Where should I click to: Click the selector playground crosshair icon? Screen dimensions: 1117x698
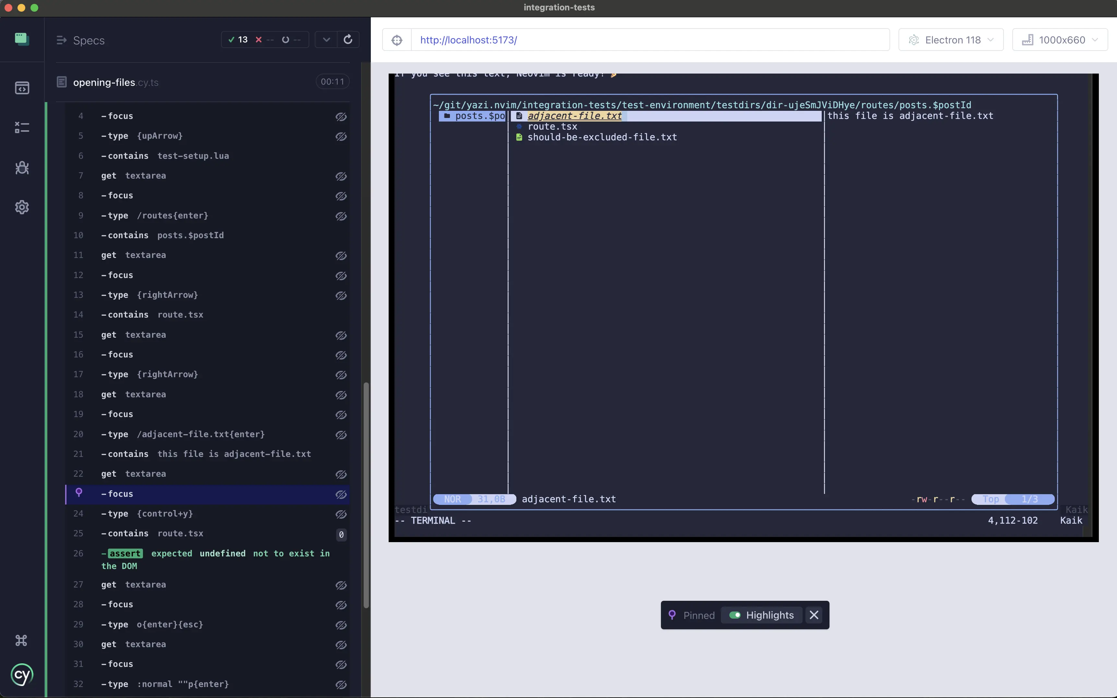point(397,40)
